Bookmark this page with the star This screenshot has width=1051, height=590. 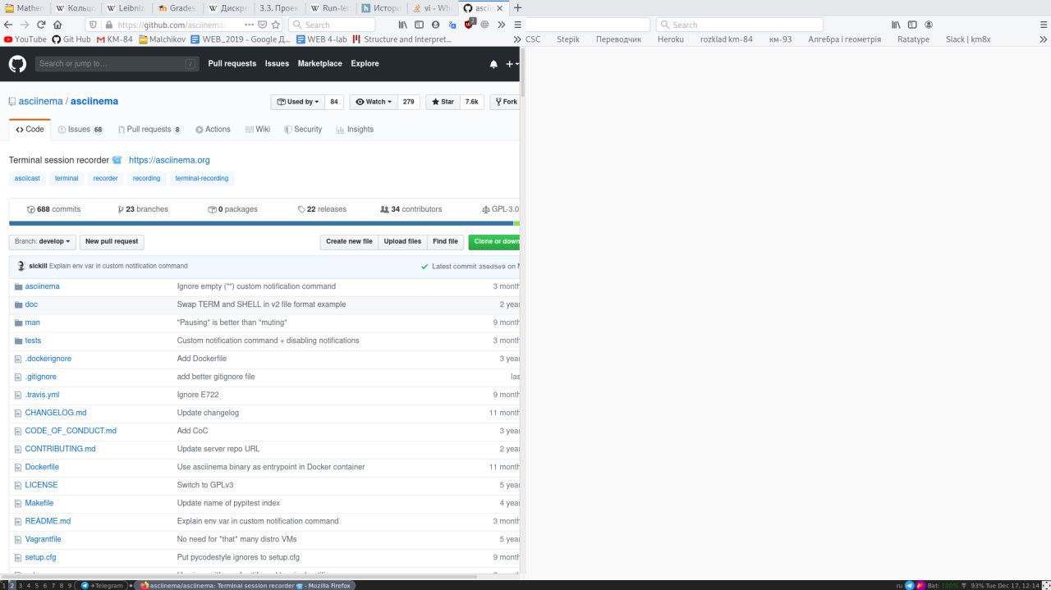pos(277,25)
